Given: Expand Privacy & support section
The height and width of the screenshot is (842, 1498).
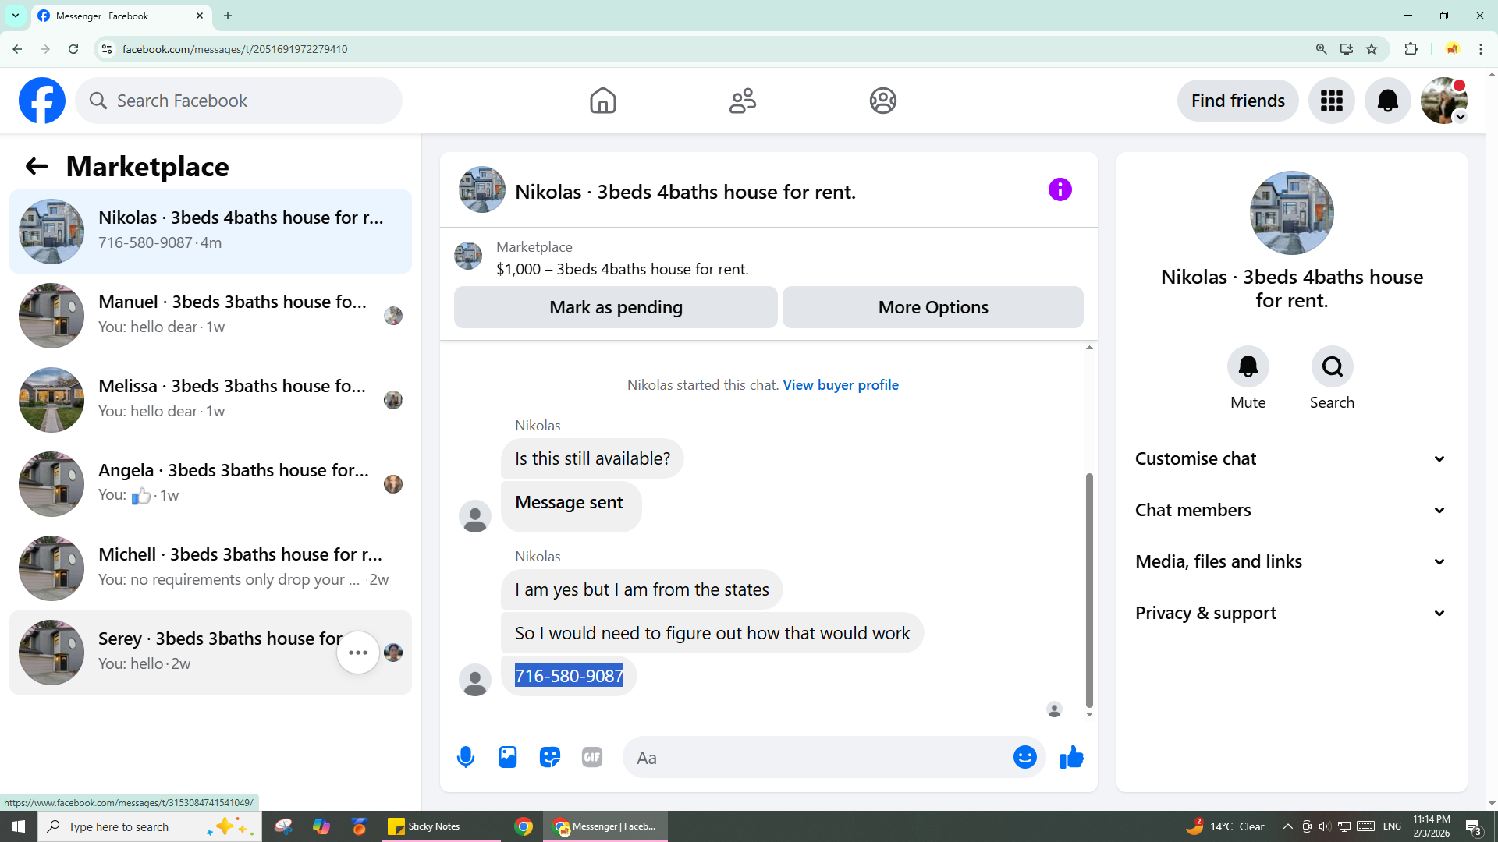Looking at the screenshot, I should (x=1290, y=613).
